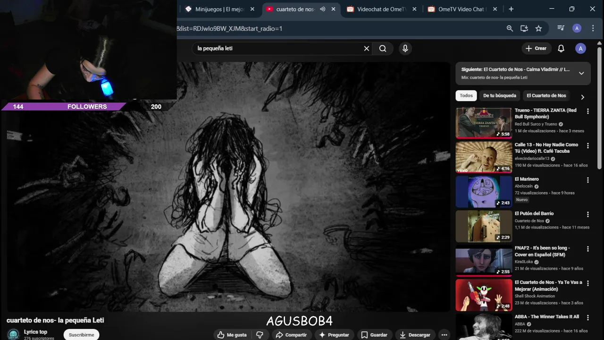
Task: Open more actions ellipsis below video
Action: (x=444, y=335)
